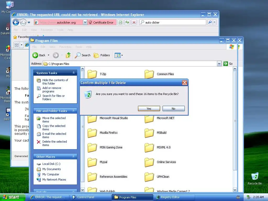Select the Online Services folder
Image resolution: width=268 pixels, height=201 pixels.
[149, 162]
